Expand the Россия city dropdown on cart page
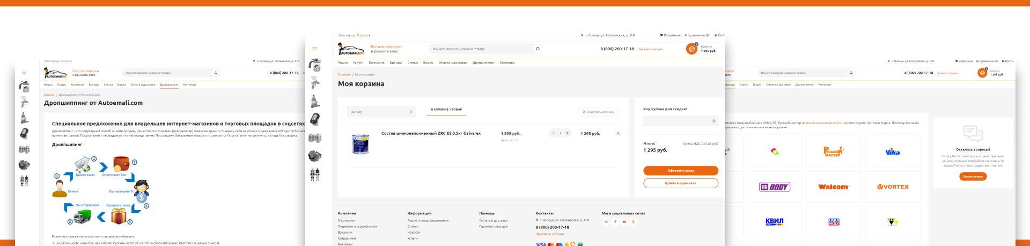Image resolution: width=1030 pixels, height=246 pixels. 364,35
